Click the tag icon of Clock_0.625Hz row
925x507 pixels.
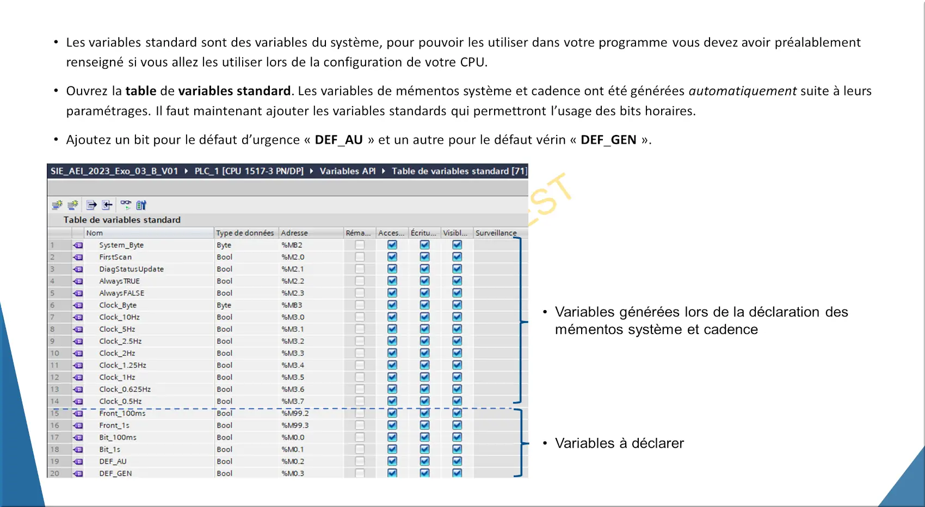(x=78, y=389)
